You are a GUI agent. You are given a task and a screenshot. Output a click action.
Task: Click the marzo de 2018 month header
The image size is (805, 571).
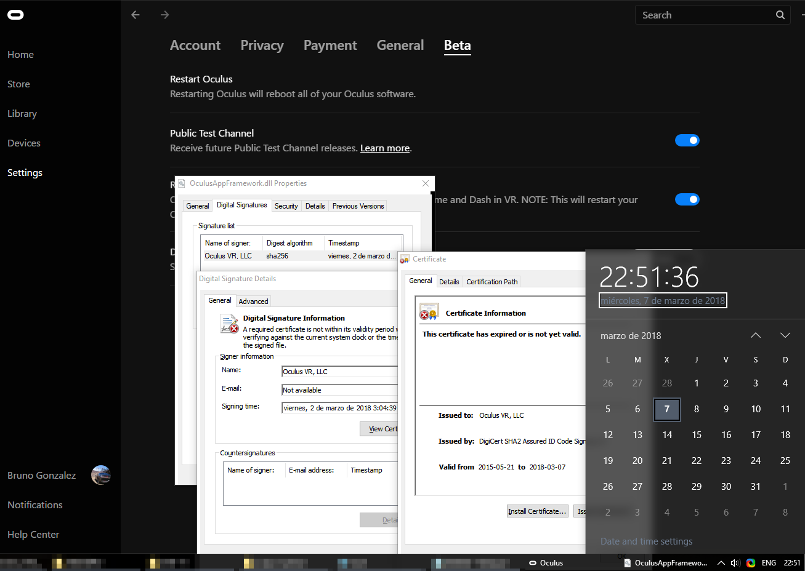point(631,336)
